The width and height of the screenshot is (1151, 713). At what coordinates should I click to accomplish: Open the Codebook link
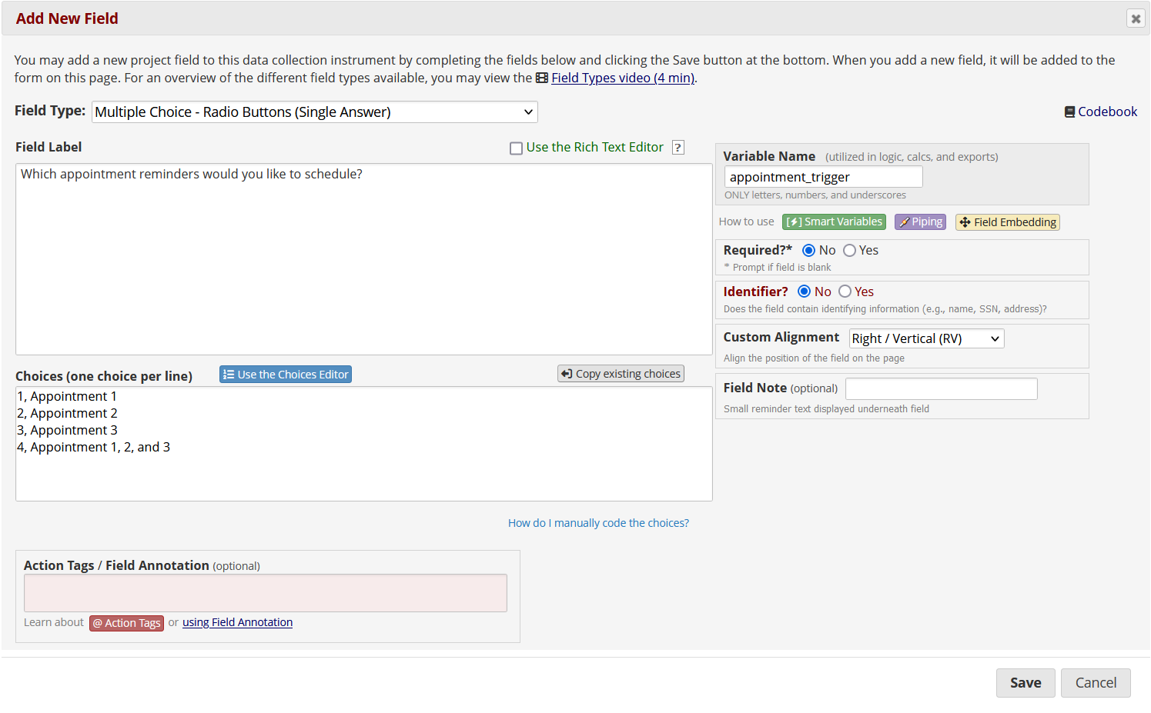(x=1107, y=112)
